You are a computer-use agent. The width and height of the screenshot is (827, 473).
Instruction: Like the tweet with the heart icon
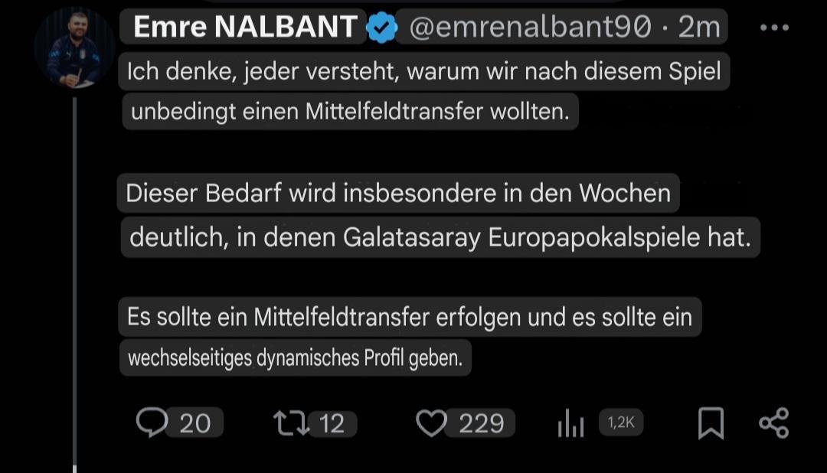(431, 422)
